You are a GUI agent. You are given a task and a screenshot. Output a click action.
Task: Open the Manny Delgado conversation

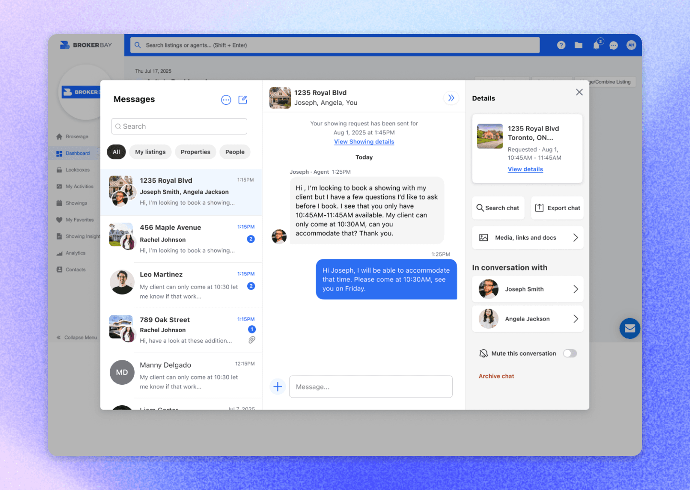point(181,376)
